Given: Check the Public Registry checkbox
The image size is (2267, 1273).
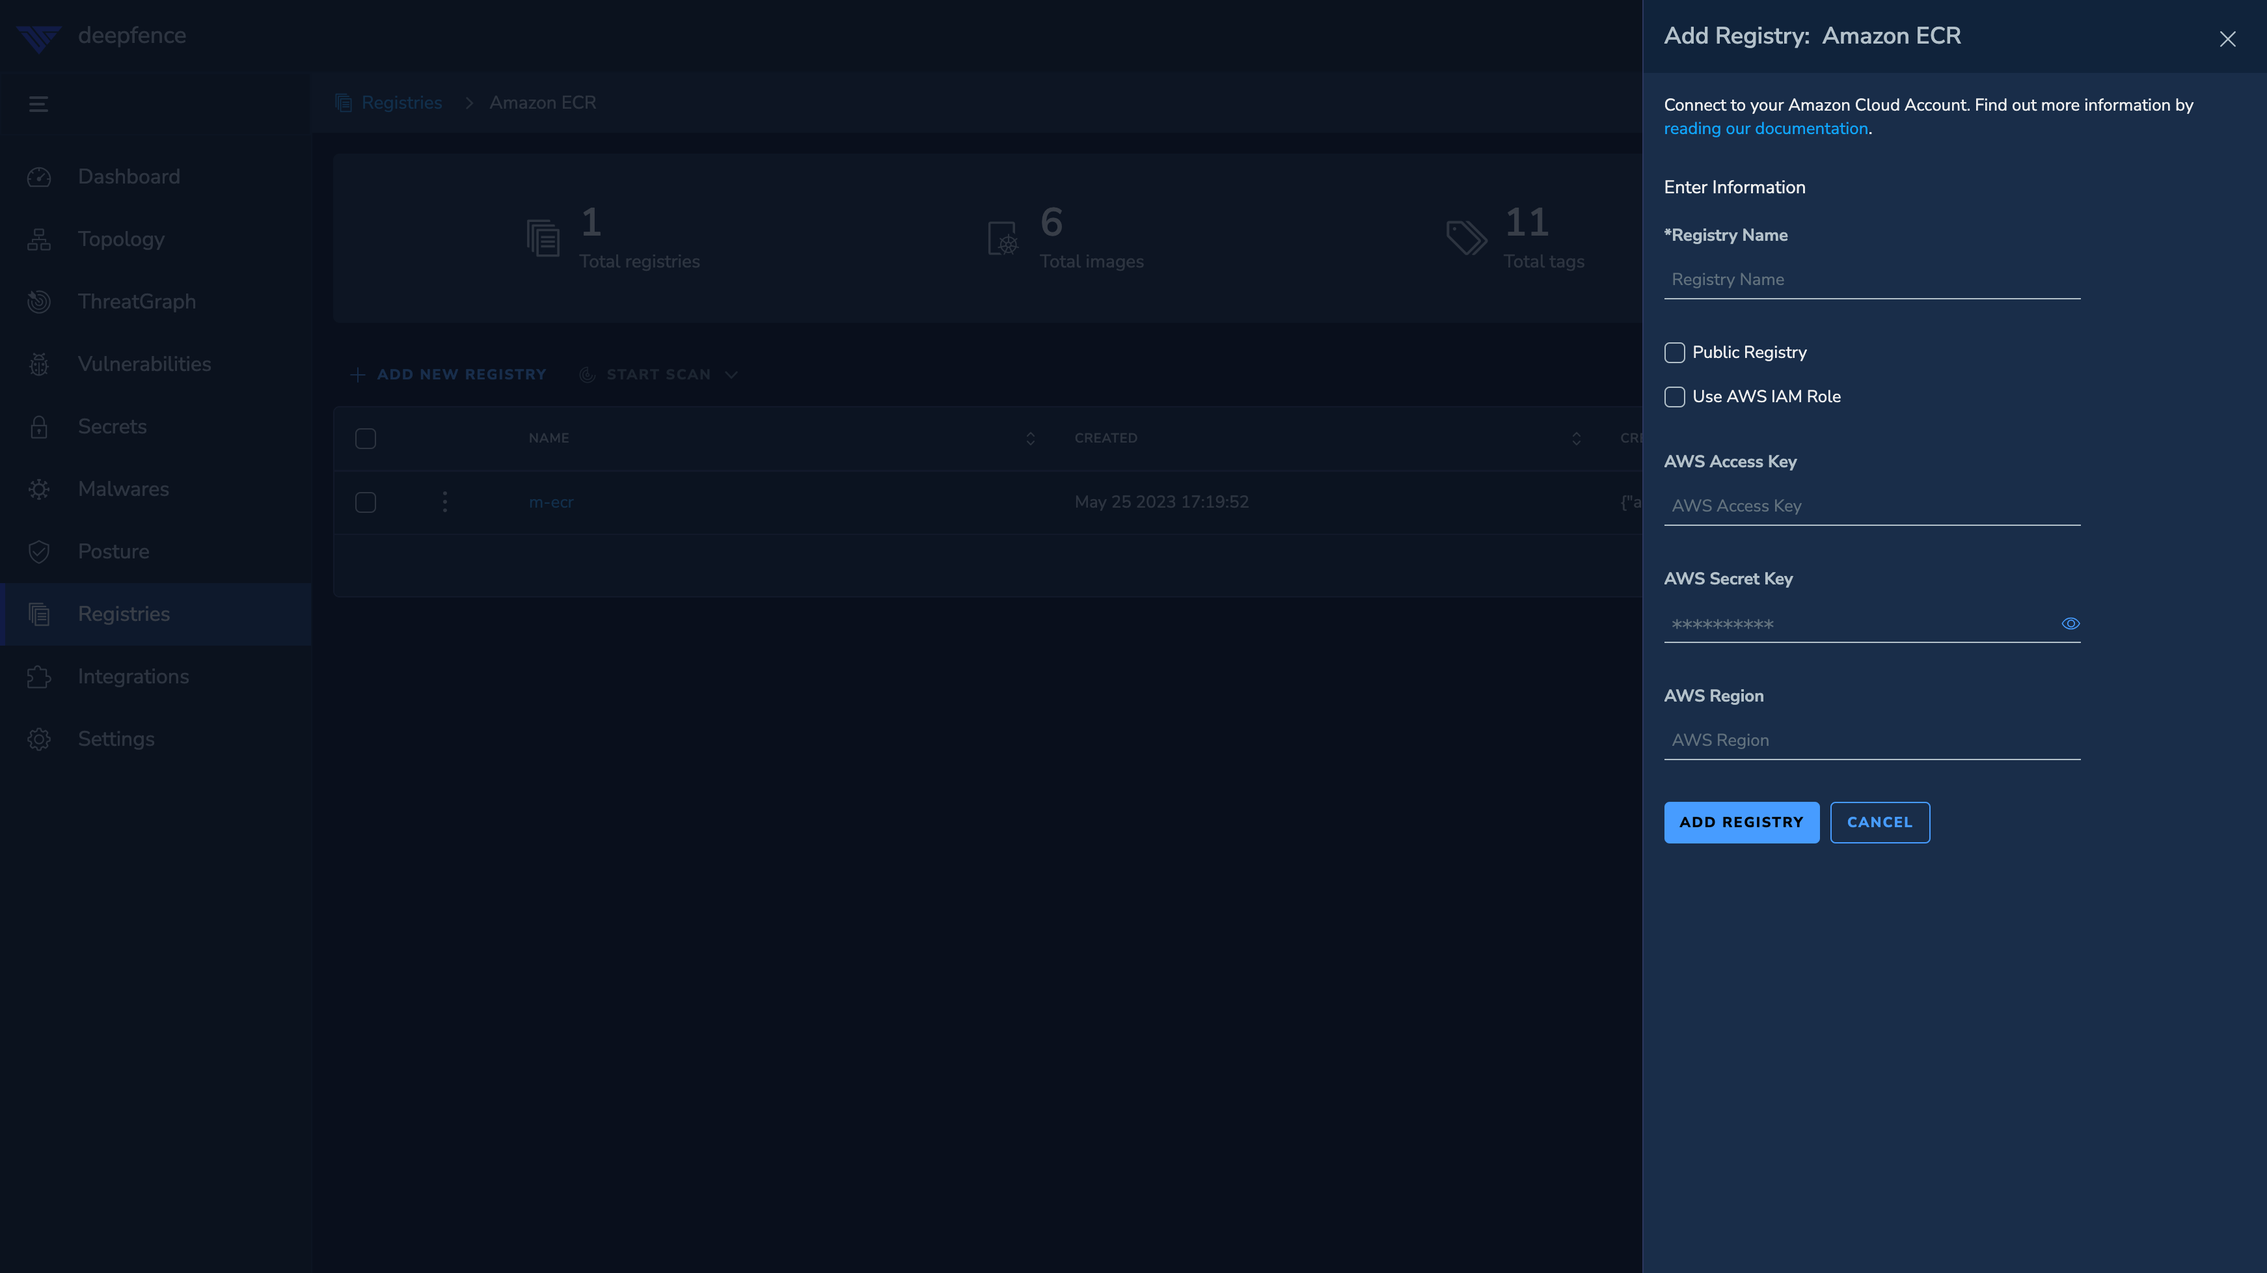Looking at the screenshot, I should pyautogui.click(x=1675, y=353).
